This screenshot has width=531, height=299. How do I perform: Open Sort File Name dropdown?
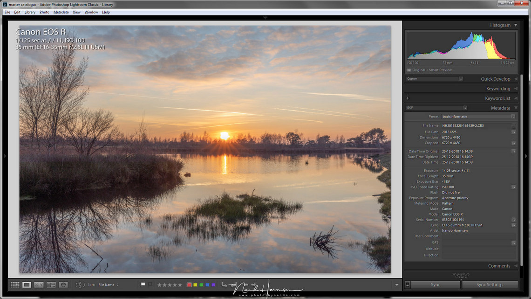tap(109, 285)
